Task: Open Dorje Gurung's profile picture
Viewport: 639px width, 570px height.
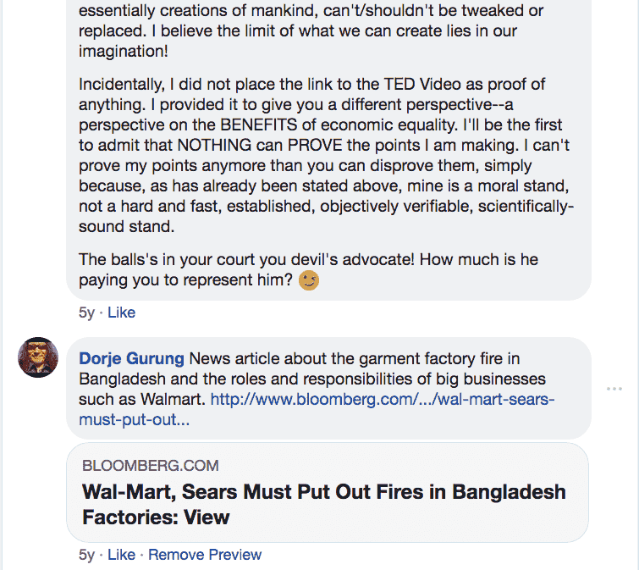Action: (x=38, y=357)
